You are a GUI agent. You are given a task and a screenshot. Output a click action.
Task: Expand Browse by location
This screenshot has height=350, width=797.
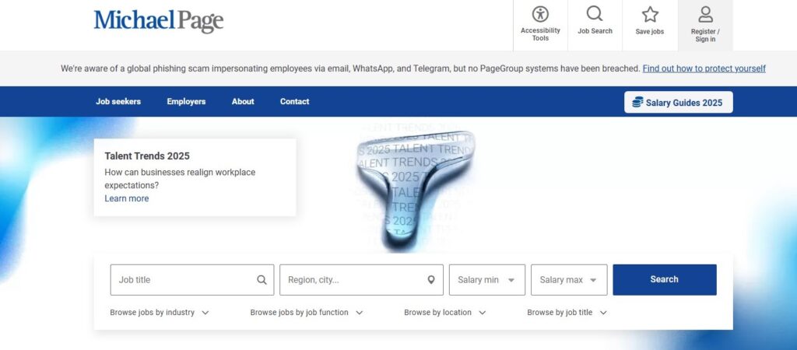point(445,313)
